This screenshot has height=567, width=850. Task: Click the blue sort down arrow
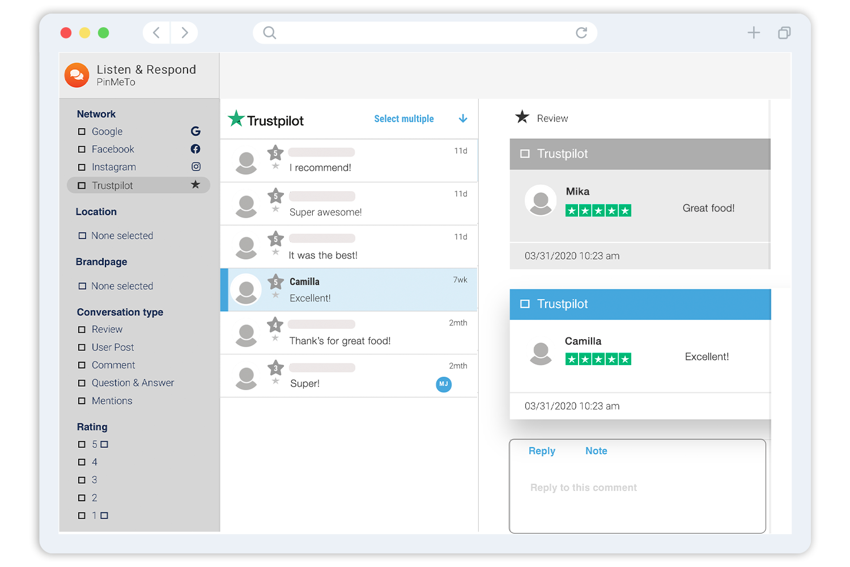(463, 119)
